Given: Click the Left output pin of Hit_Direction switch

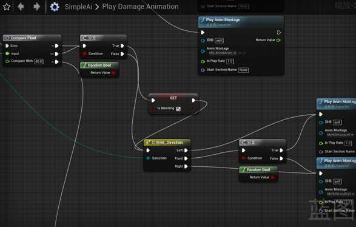Looking at the screenshot, I should pos(186,150).
